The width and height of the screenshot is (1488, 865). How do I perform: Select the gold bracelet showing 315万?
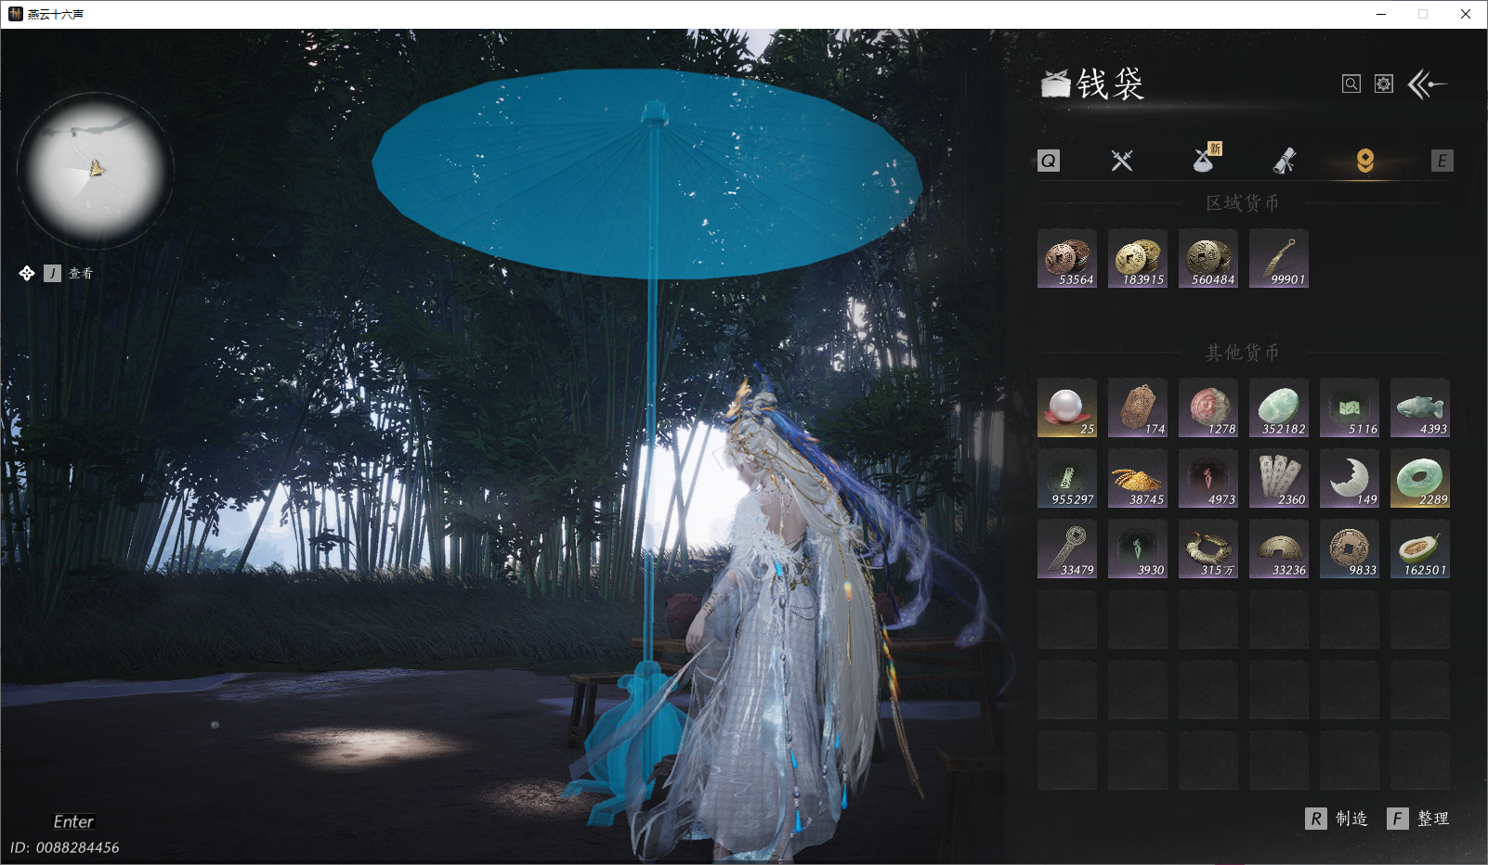(1208, 549)
